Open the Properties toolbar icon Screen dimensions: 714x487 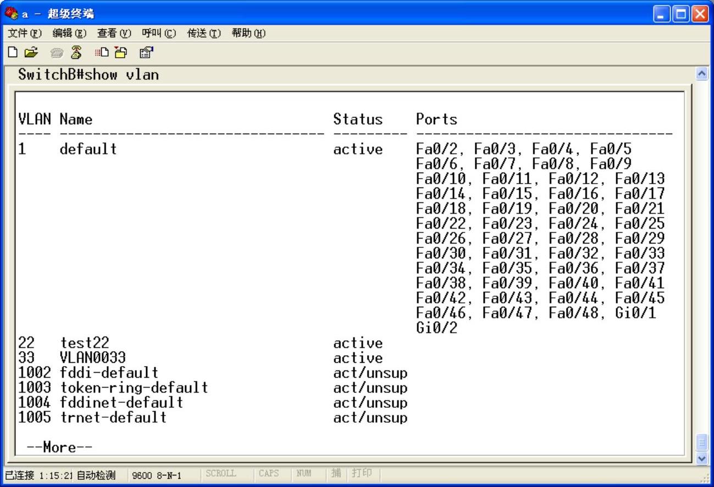tap(146, 53)
